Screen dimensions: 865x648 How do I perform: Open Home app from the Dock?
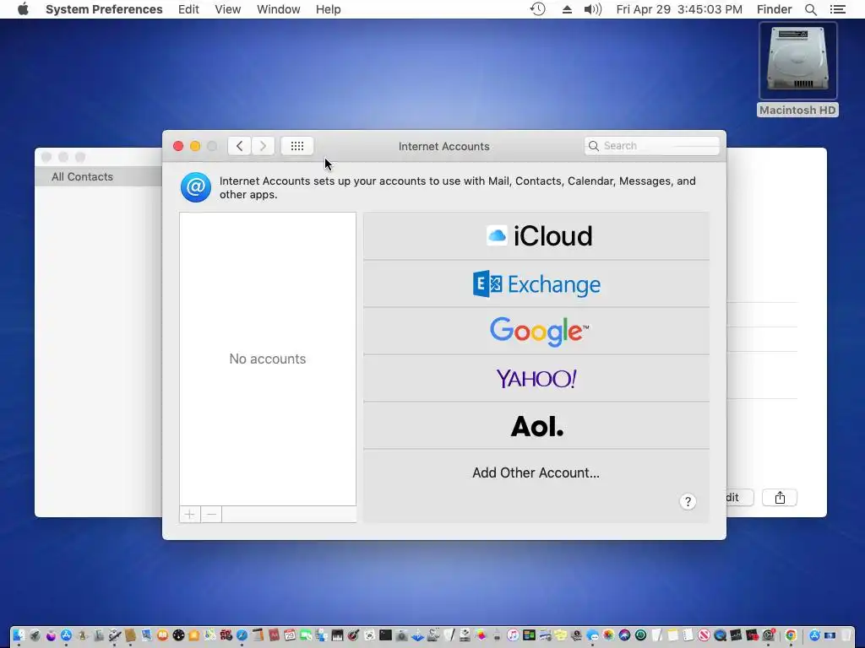click(194, 635)
